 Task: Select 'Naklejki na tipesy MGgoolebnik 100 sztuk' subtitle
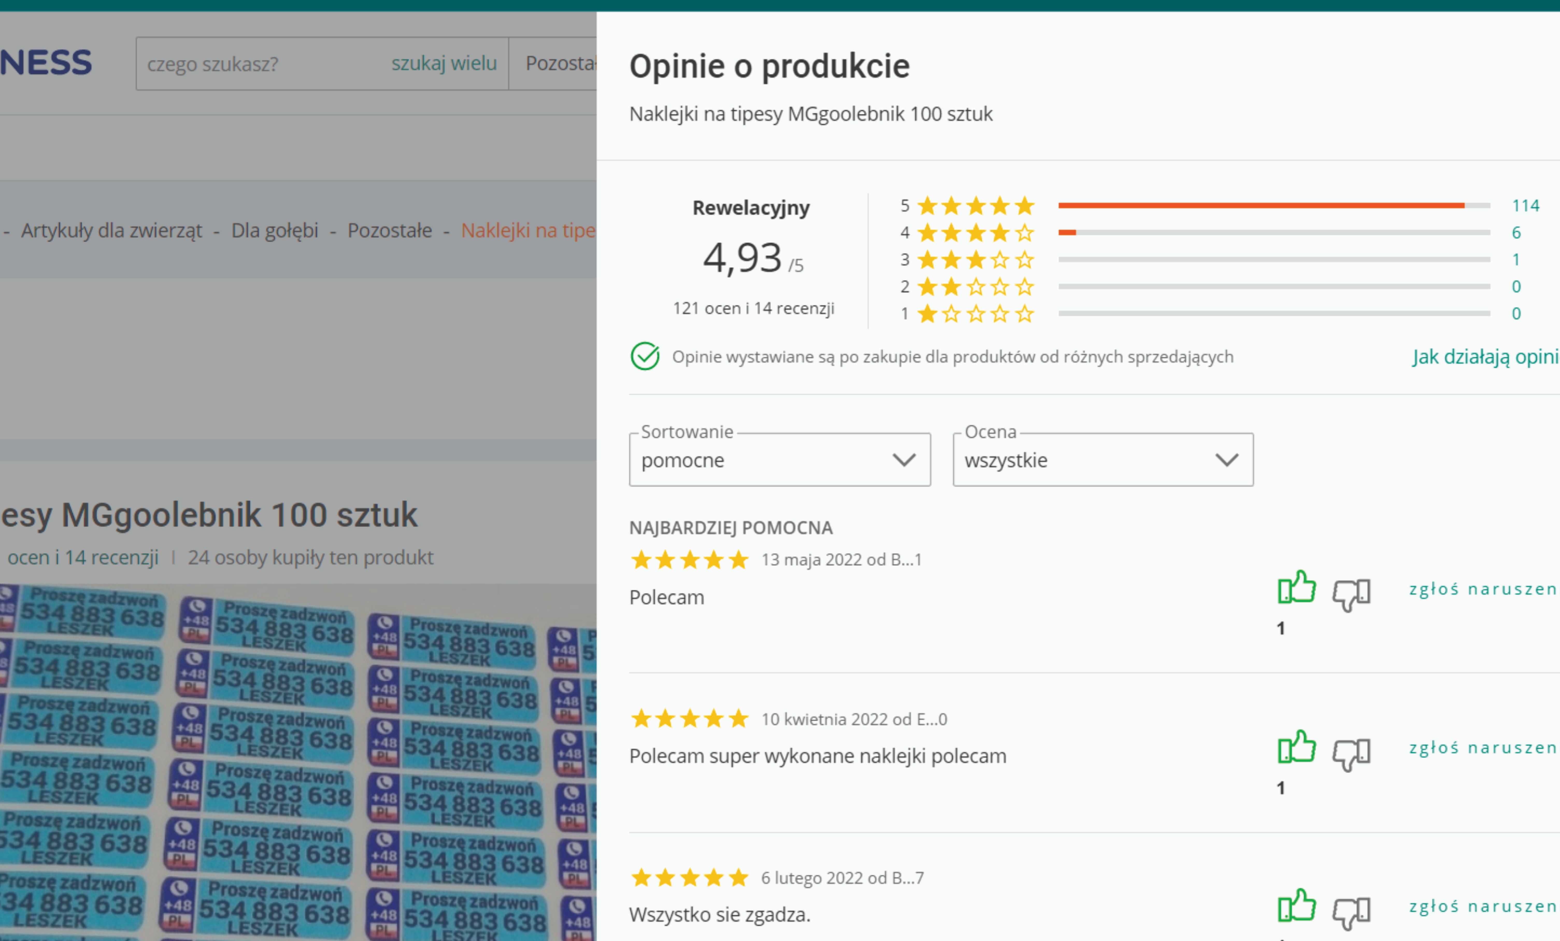point(810,114)
